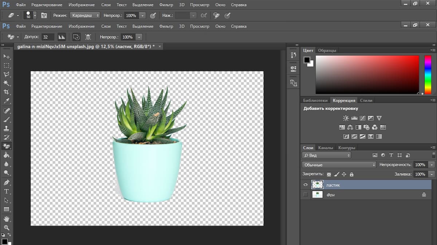Select the Eyedropper tool
Screen dimensions: 437x245
pyautogui.click(x=7, y=101)
